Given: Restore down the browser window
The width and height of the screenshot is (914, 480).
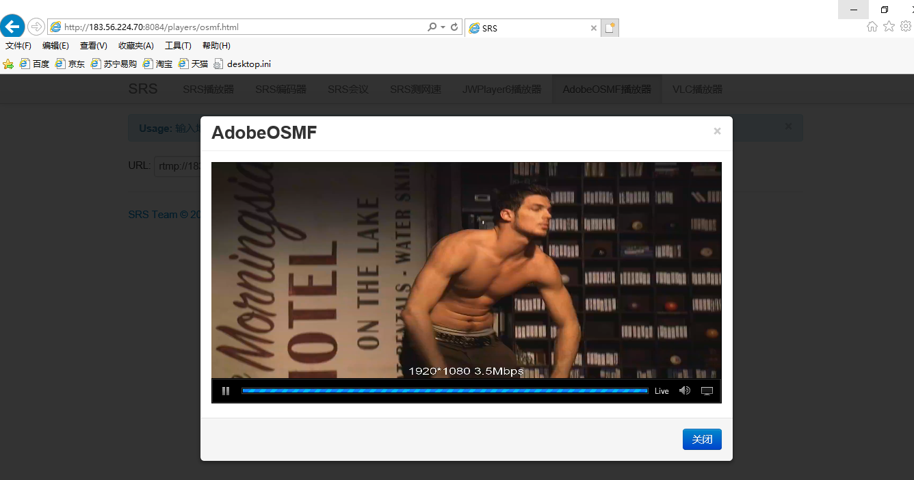Looking at the screenshot, I should click(885, 10).
